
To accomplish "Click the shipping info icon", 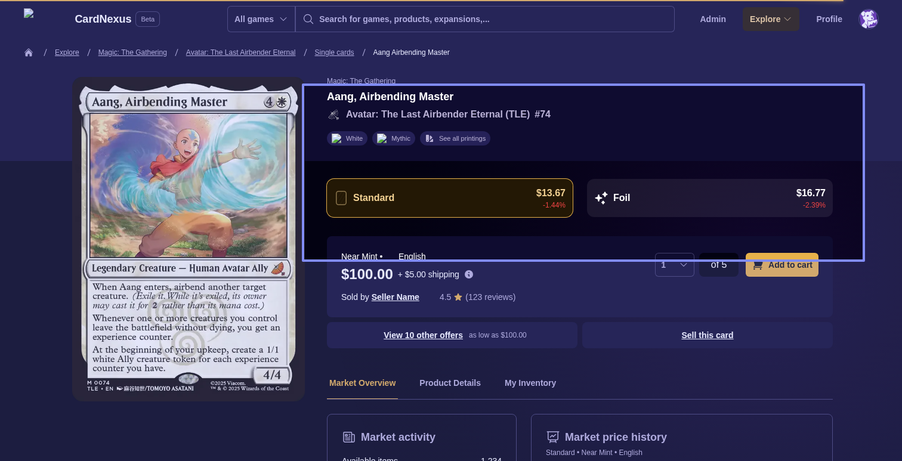I will (469, 274).
